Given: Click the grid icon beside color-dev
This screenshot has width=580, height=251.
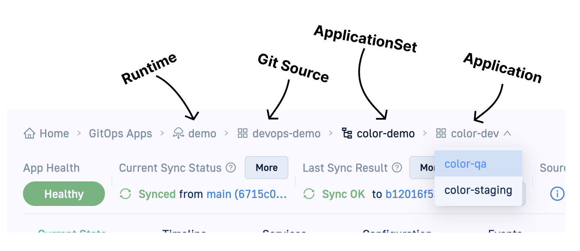Looking at the screenshot, I should coord(441,133).
